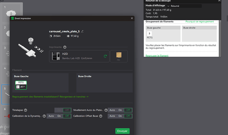Viewport: 228px width, 135px height.
Task: Close the Envoi impression dialog
Action: pyautogui.click(x=132, y=18)
